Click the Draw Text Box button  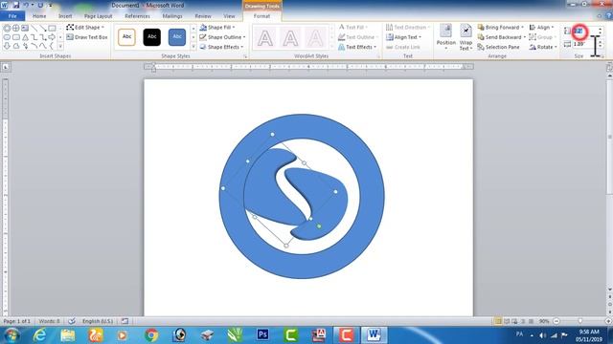[87, 37]
